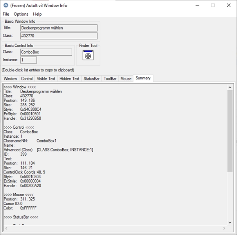Select the summary Class '#32770' line

click(18, 96)
